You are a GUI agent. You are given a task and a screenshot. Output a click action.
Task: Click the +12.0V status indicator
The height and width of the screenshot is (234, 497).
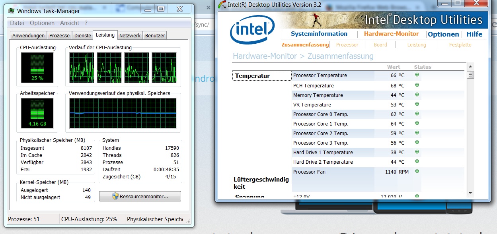coord(417,196)
